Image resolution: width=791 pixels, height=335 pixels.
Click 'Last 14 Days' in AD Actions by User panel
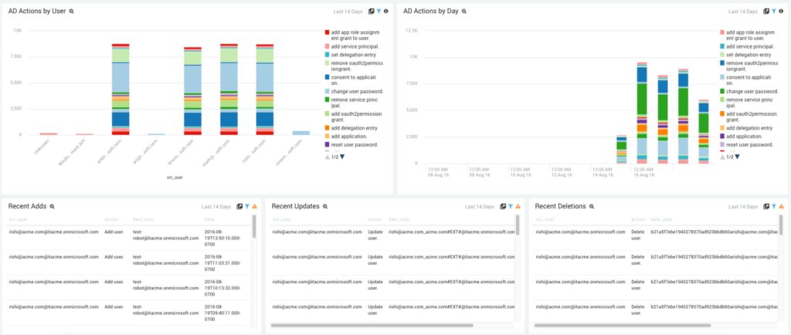(348, 11)
